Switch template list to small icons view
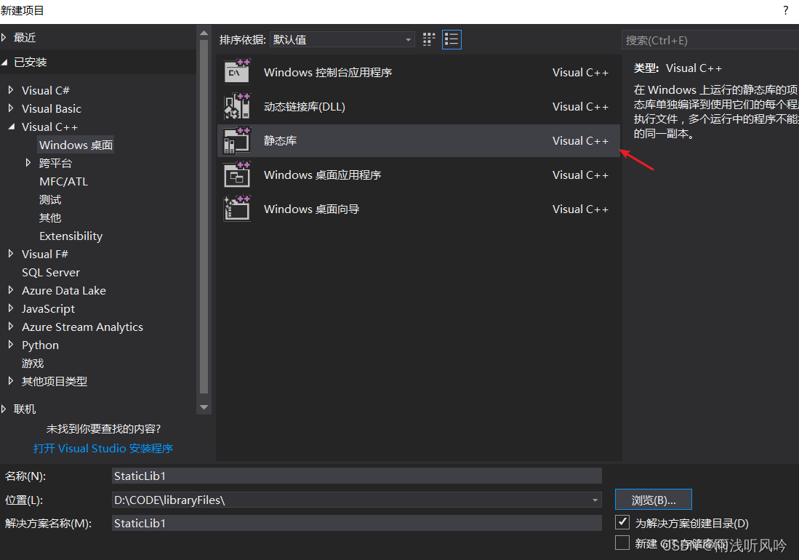This screenshot has height=560, width=799. coord(428,39)
